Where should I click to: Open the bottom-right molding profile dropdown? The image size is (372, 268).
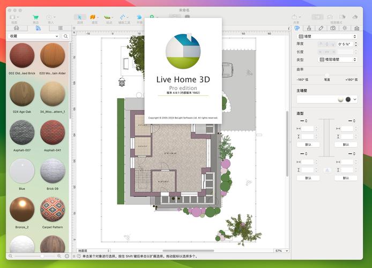[352, 154]
